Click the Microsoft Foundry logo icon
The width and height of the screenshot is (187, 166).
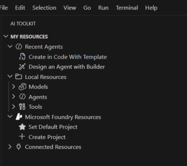(19, 117)
